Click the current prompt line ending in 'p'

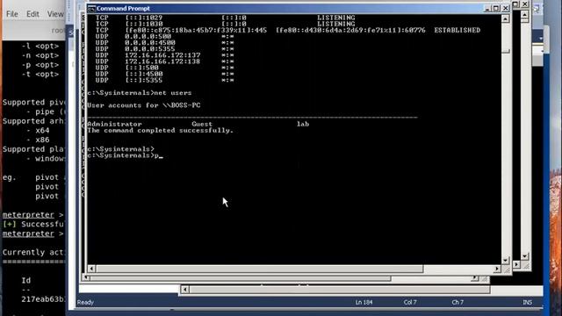click(125, 155)
